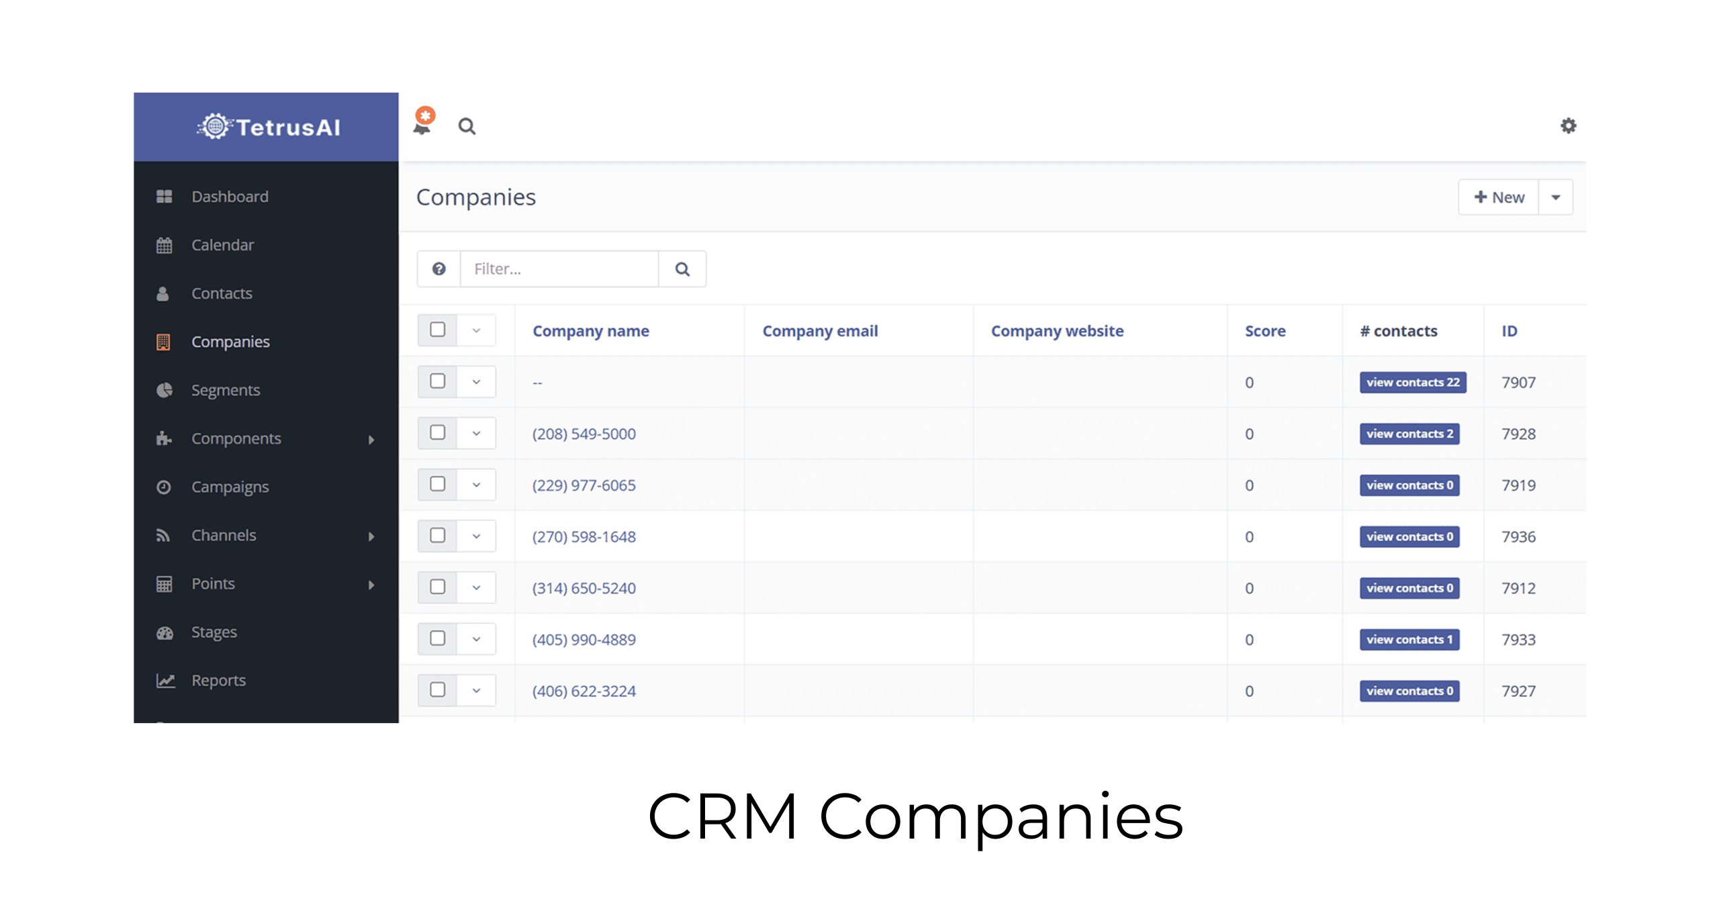
Task: Click the Channels RSS icon
Action: tap(162, 535)
